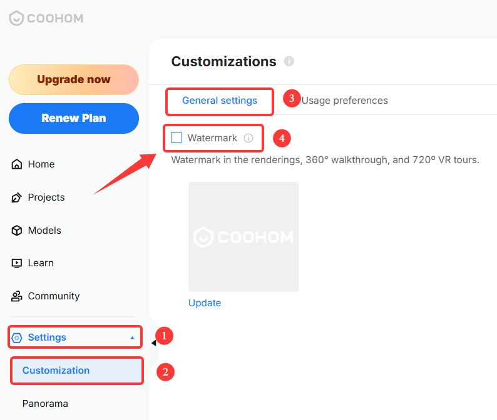Click the Settings gear icon
This screenshot has height=420, width=497.
click(17, 337)
